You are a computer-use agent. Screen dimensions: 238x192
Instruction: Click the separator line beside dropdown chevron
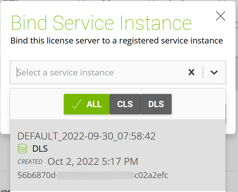click(203, 72)
